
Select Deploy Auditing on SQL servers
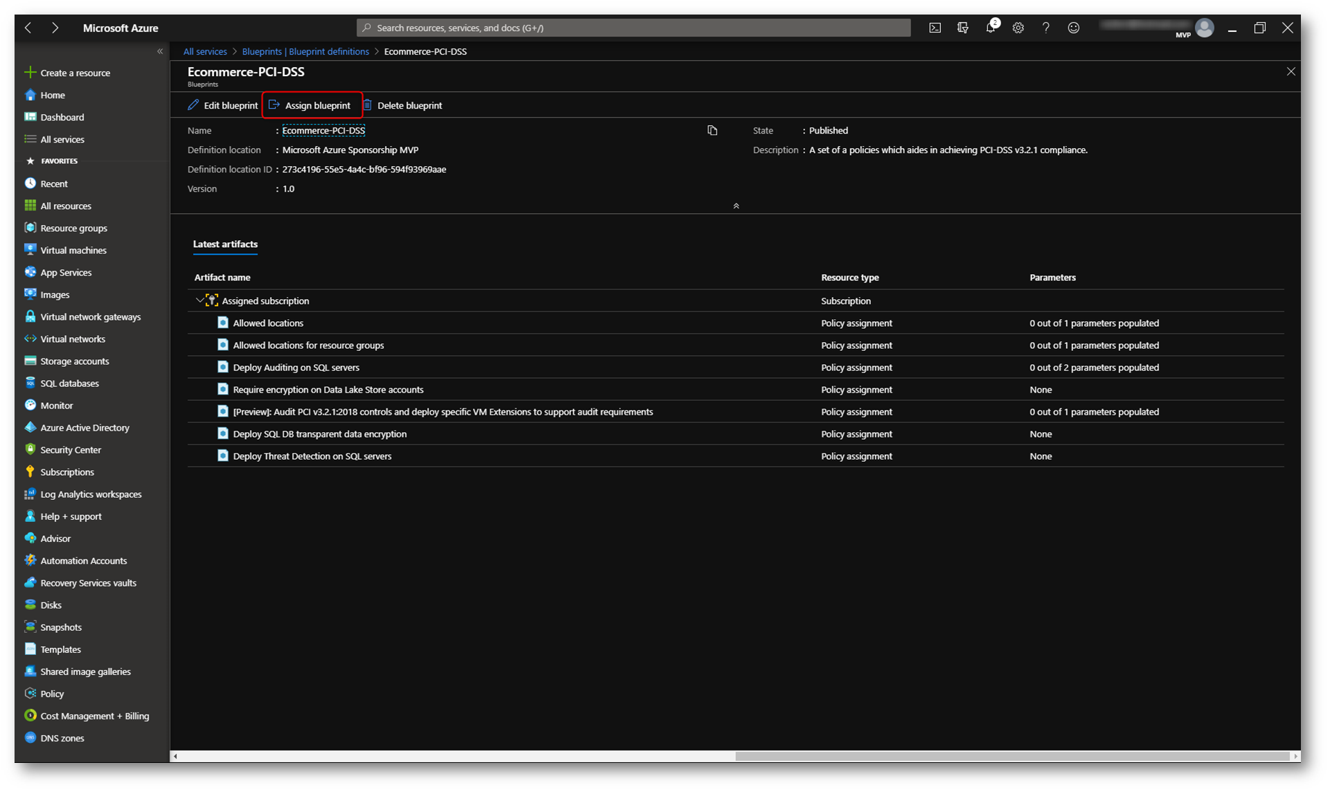296,367
